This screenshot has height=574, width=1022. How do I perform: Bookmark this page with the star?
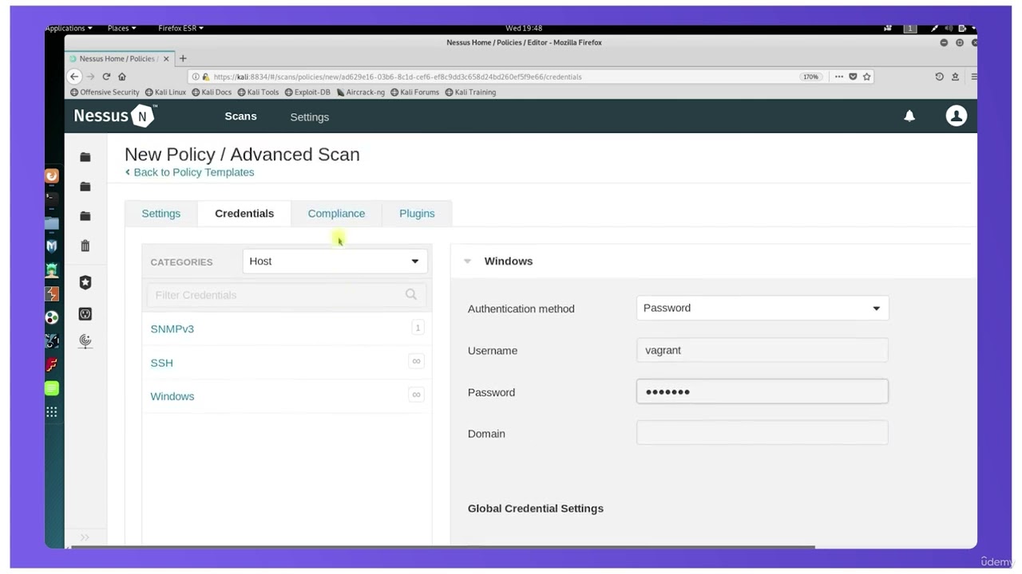tap(866, 77)
